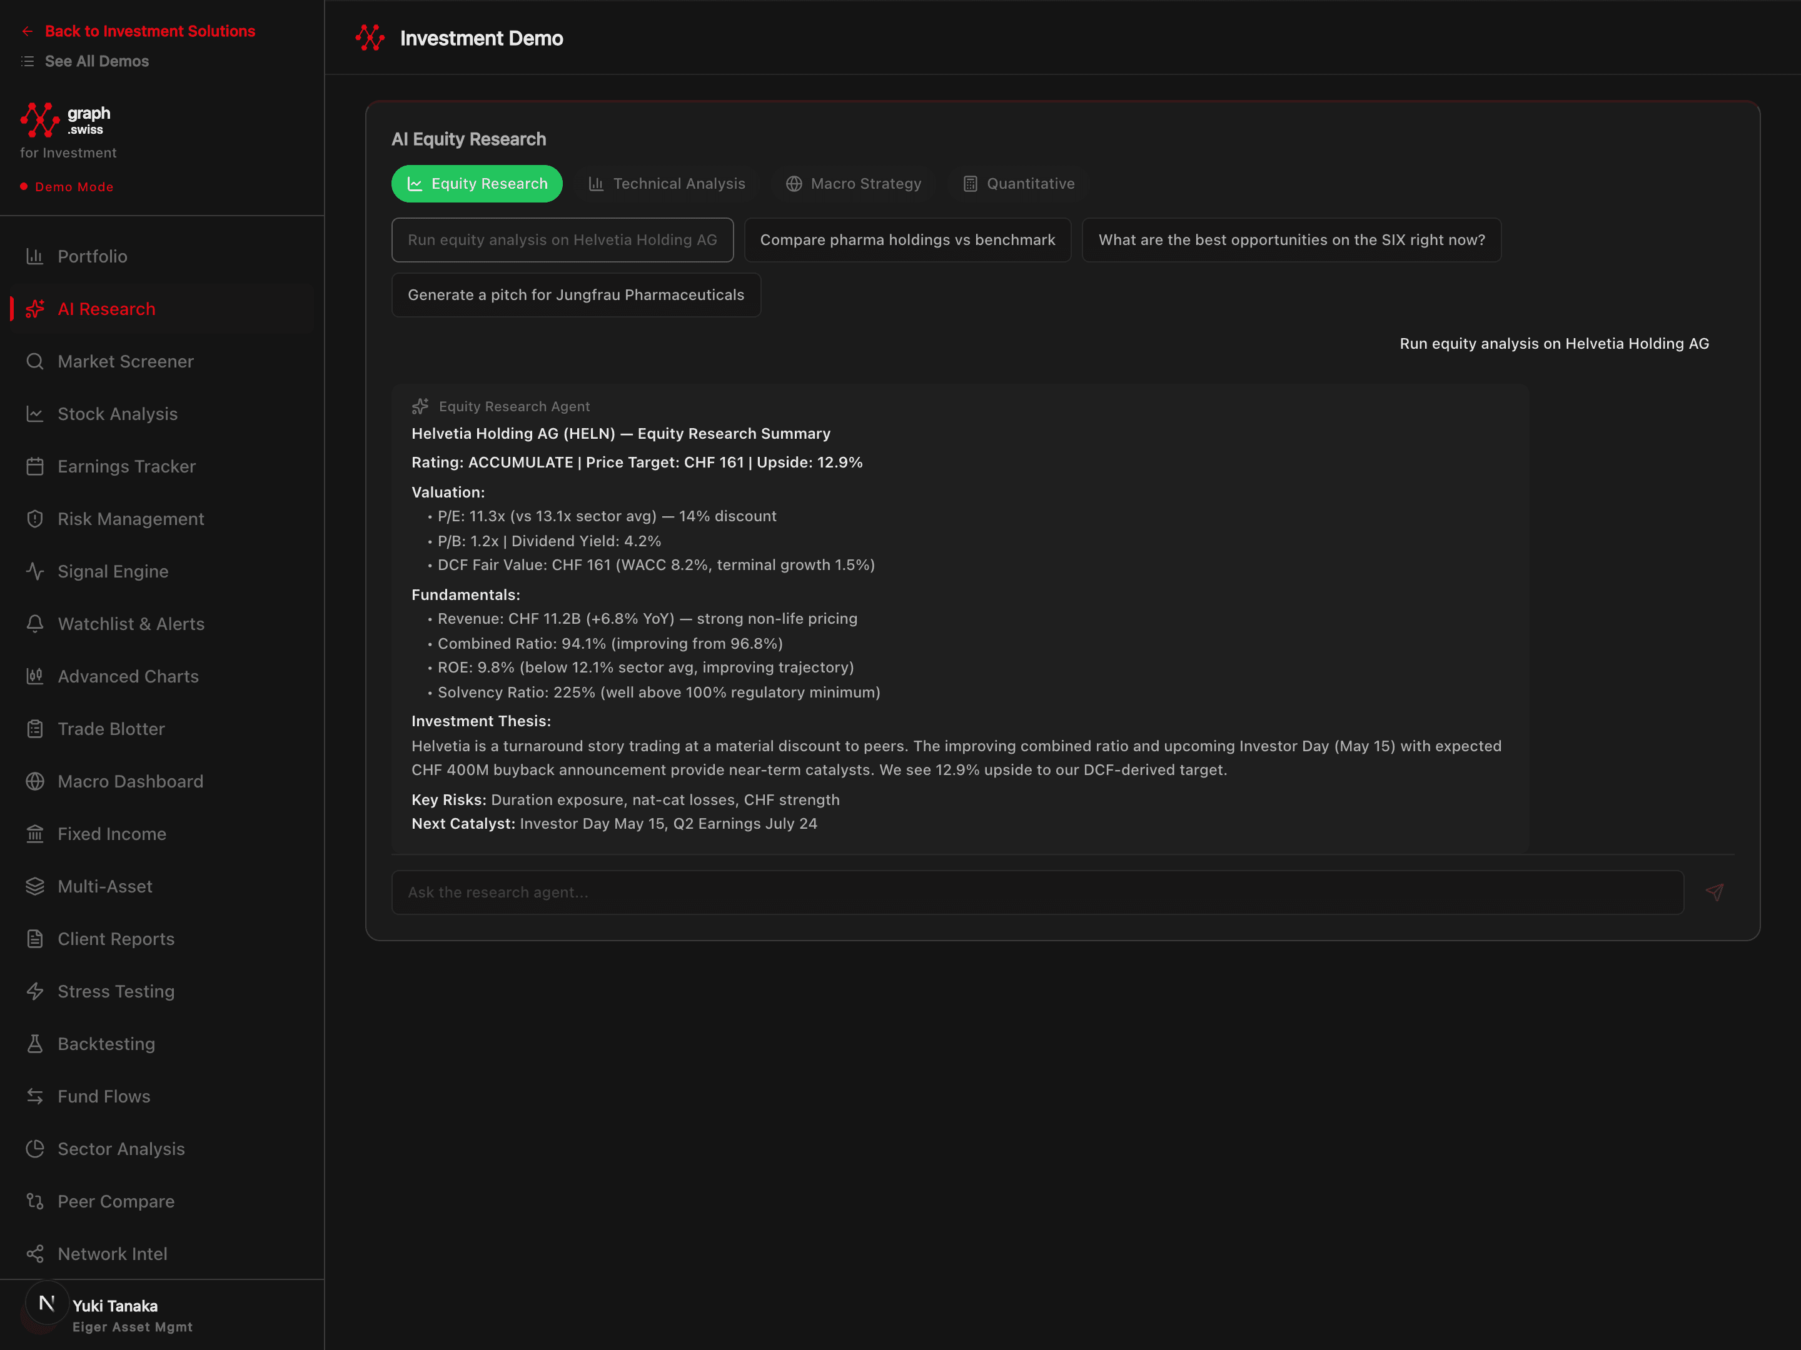Image resolution: width=1801 pixels, height=1350 pixels.
Task: Open the Macro Strategy tab
Action: (853, 184)
